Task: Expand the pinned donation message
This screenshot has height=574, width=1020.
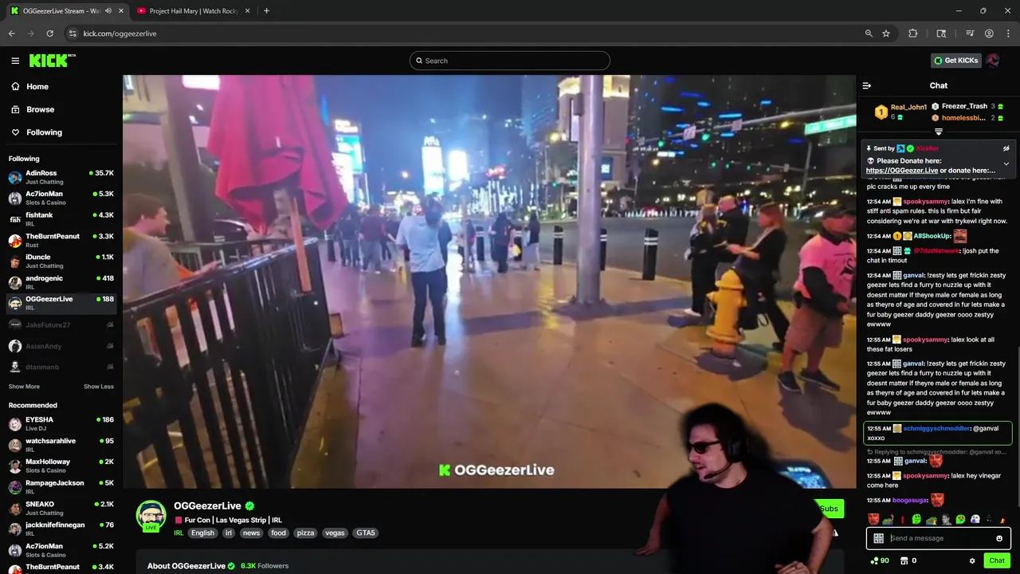Action: tap(1006, 164)
